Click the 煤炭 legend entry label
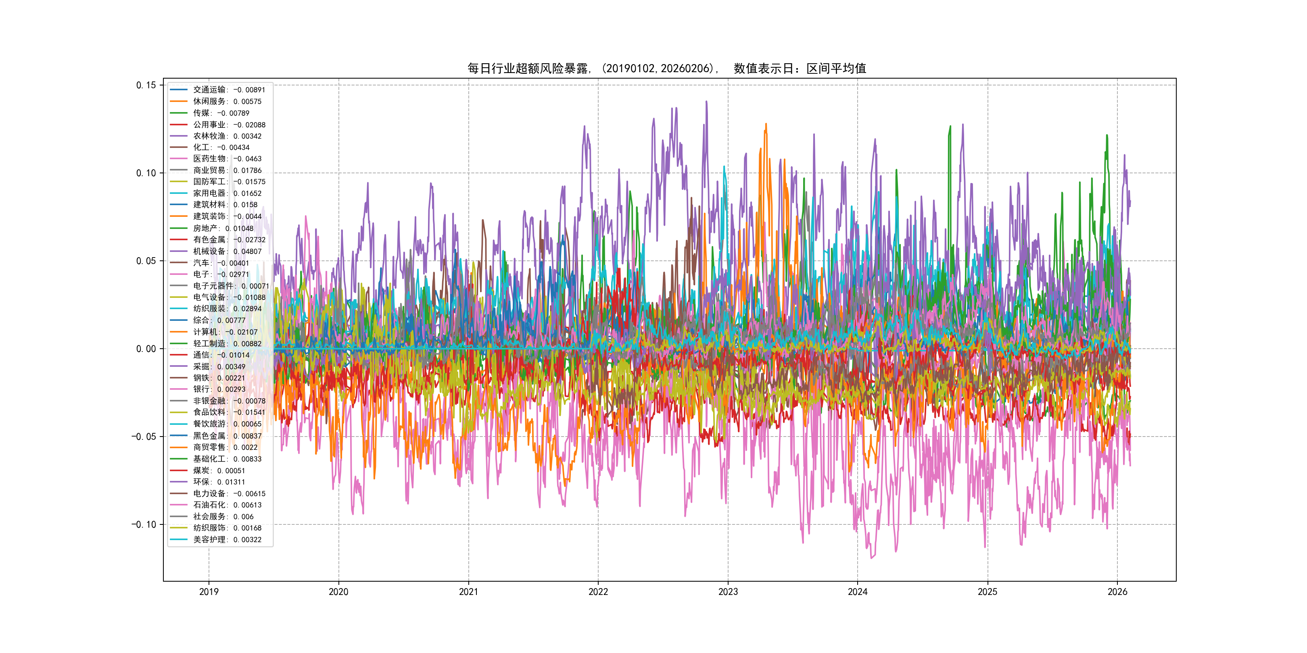 click(219, 470)
